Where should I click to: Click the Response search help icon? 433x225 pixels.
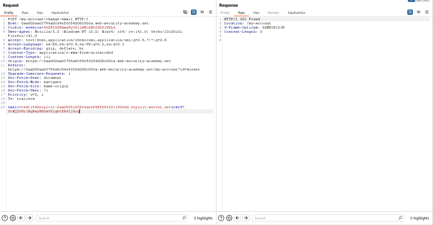[x=221, y=218]
